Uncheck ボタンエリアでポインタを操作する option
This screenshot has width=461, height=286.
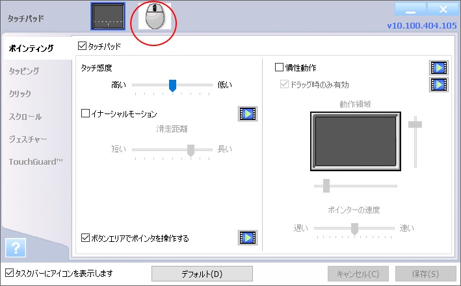pos(85,238)
